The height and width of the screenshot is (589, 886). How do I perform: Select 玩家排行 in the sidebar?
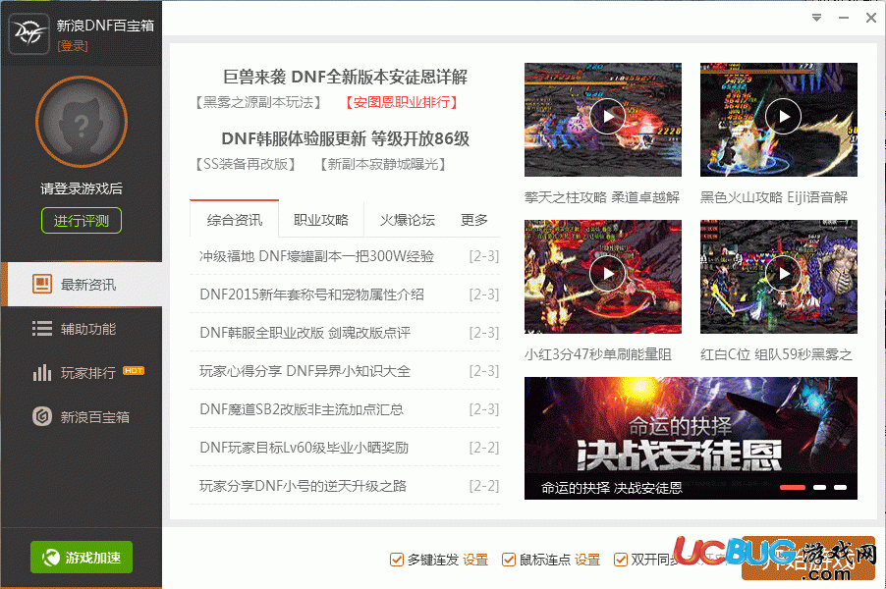82,373
